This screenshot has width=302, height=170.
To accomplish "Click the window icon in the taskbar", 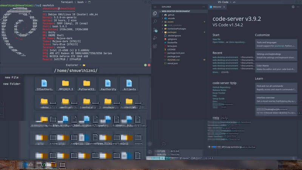I will (x=62, y=165).
